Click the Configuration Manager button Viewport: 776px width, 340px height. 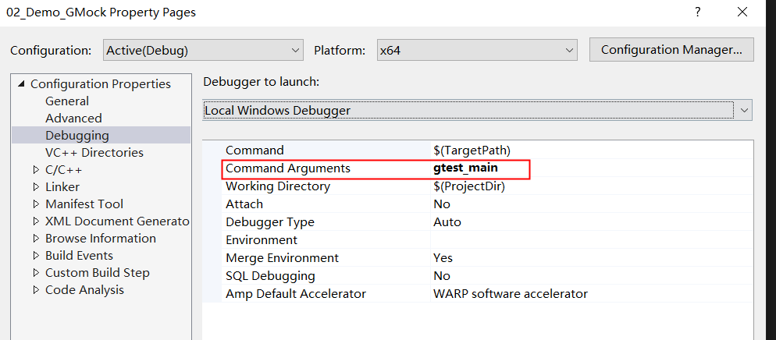click(671, 50)
